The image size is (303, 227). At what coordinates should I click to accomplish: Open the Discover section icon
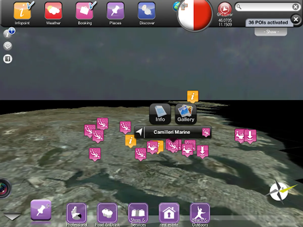146,11
